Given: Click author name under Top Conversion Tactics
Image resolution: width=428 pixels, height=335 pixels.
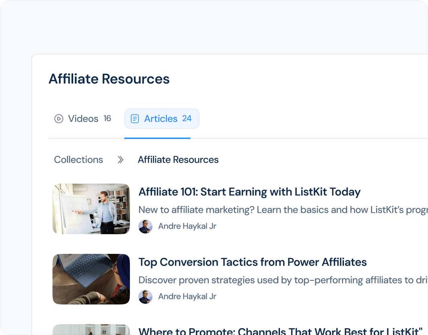Looking at the screenshot, I should (187, 296).
